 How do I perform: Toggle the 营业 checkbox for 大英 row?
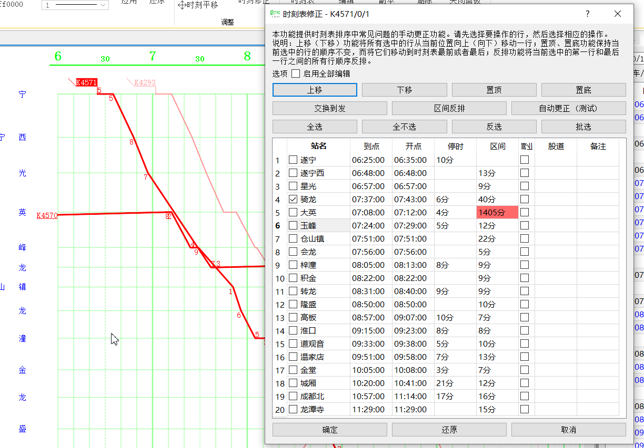point(524,213)
